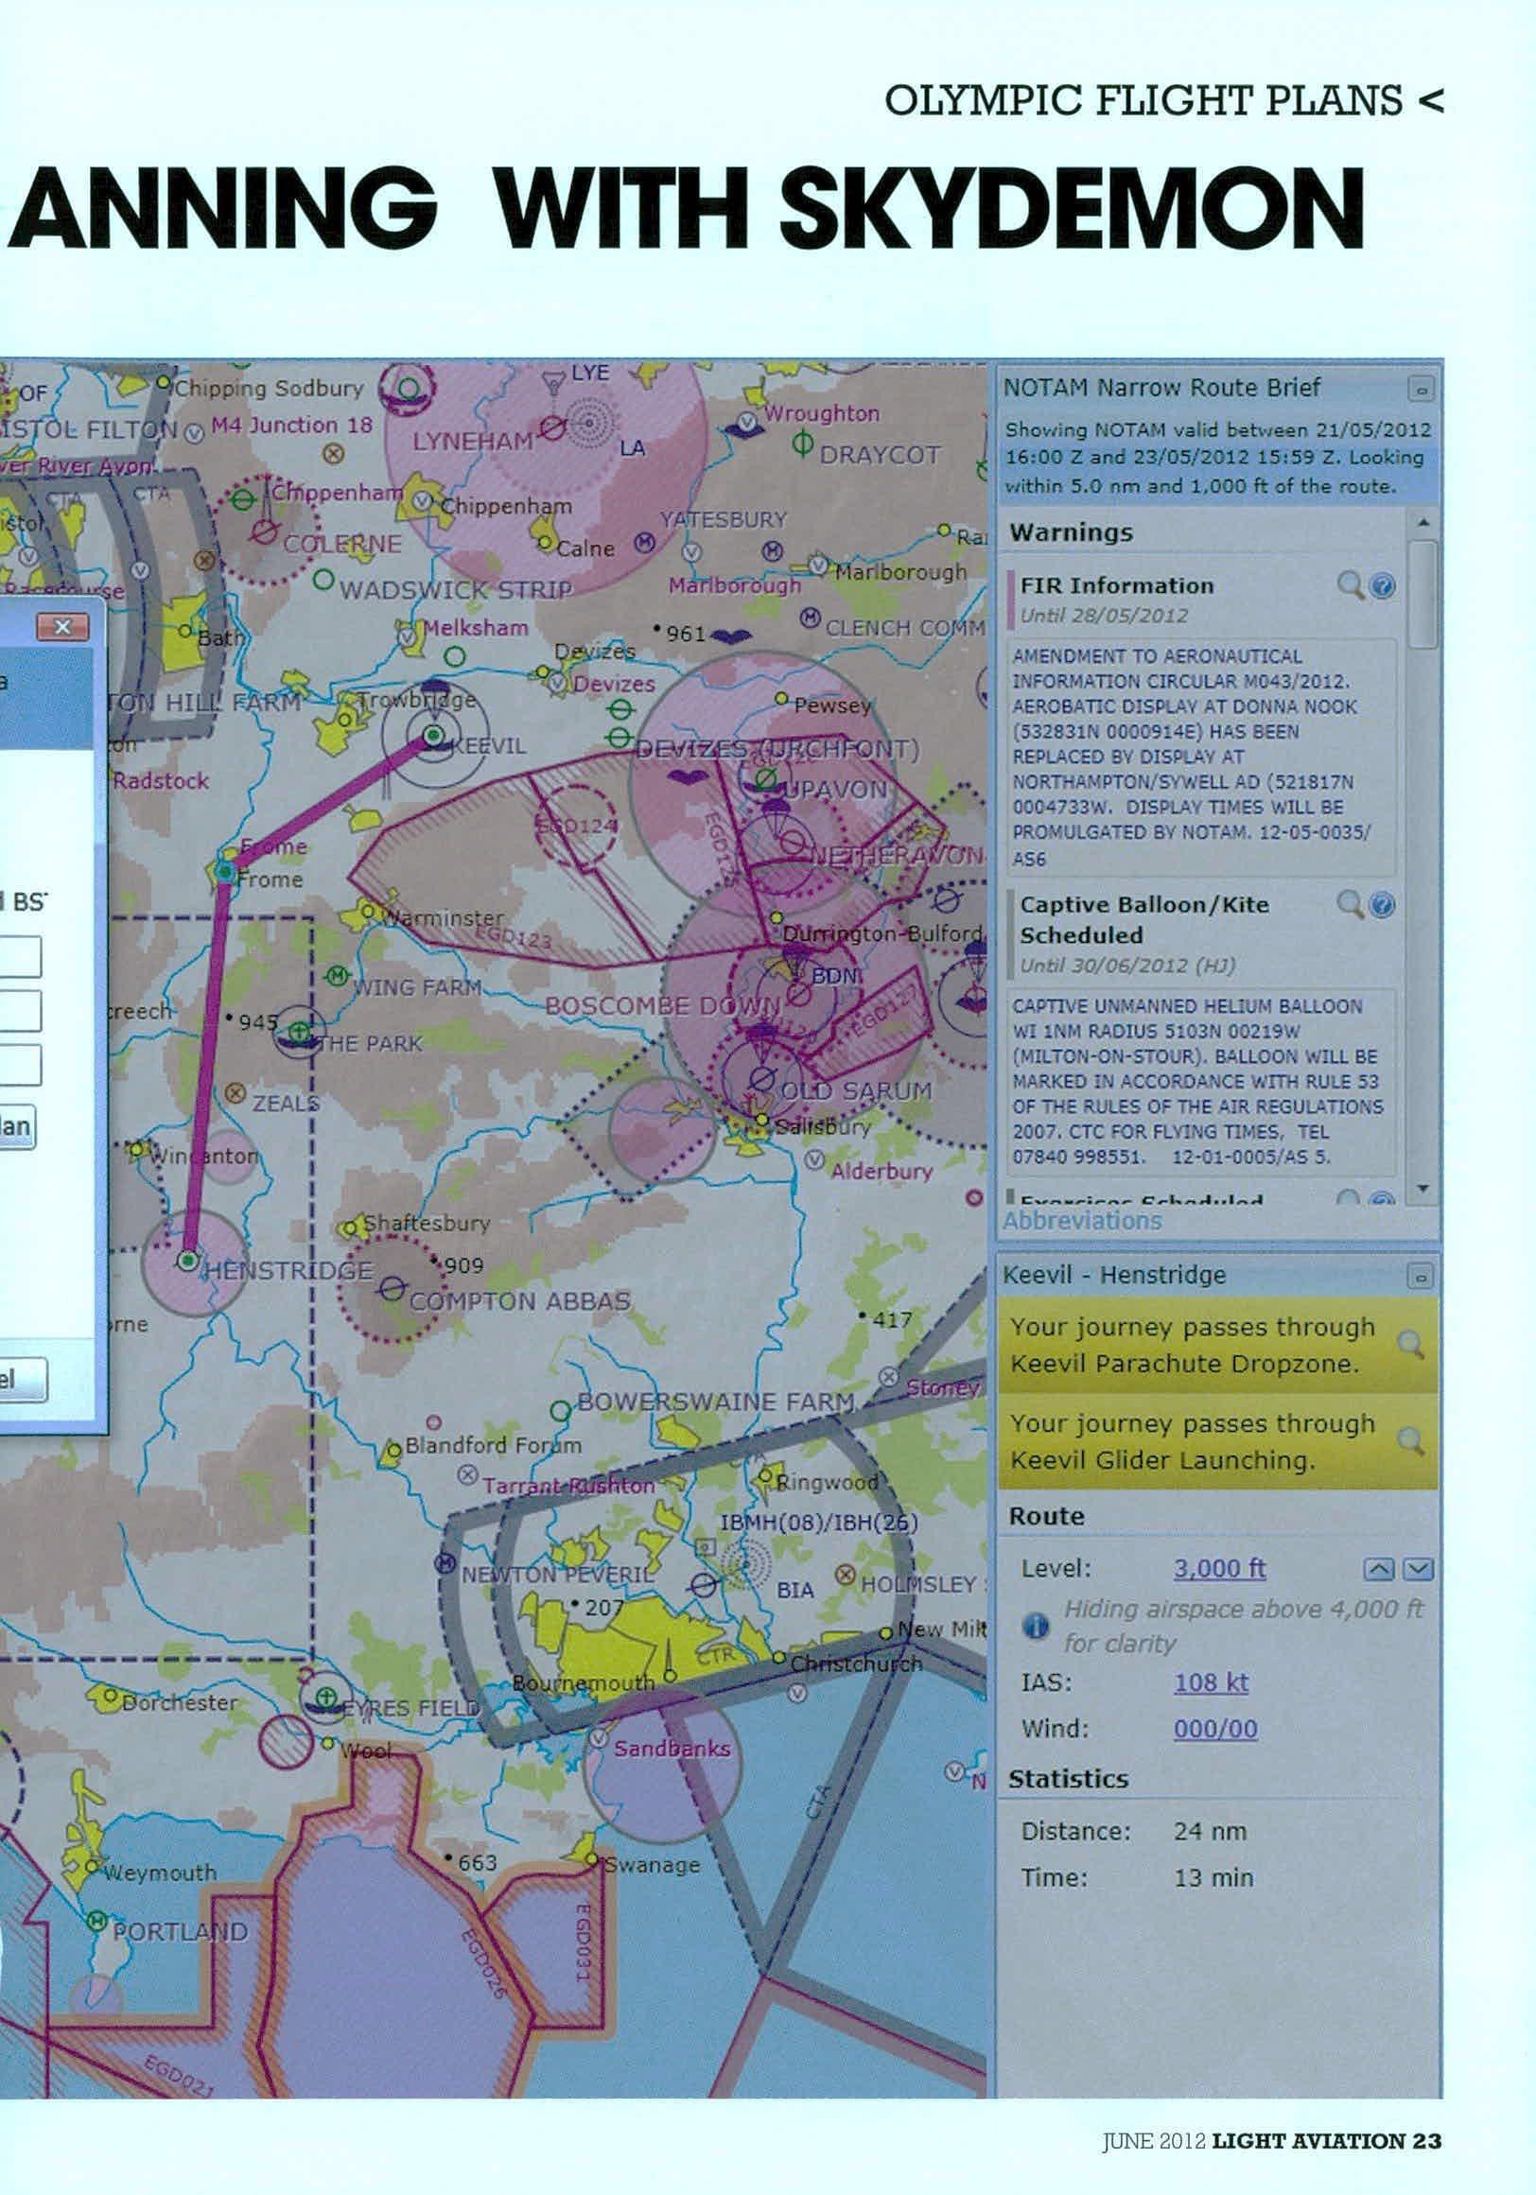1536x2195 pixels.
Task: Select the Keevil waypoint marker on the map
Action: tap(433, 734)
